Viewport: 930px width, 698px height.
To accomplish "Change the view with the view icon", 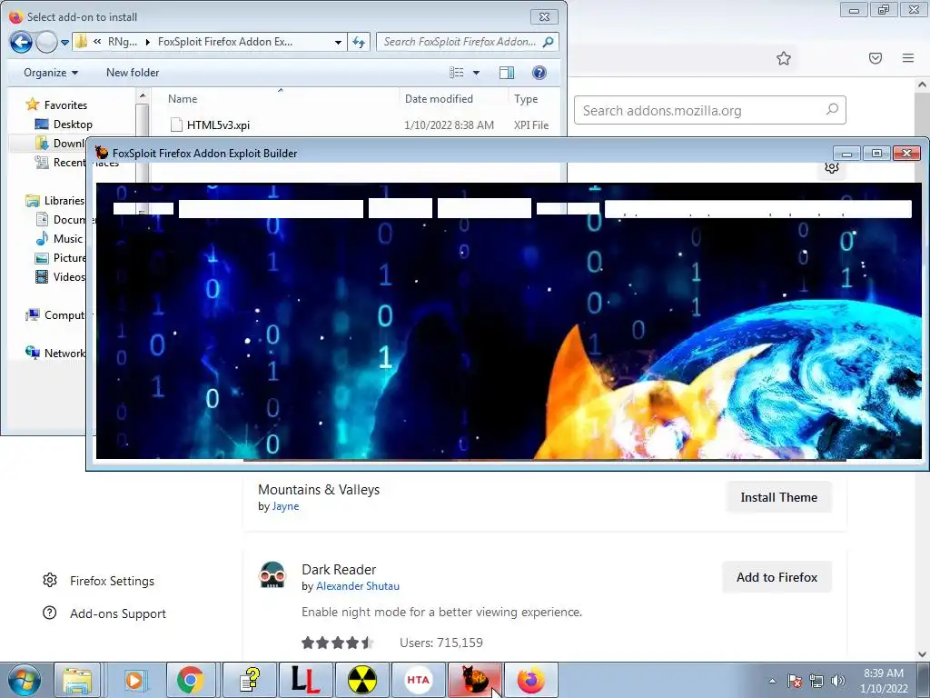I will (x=457, y=73).
